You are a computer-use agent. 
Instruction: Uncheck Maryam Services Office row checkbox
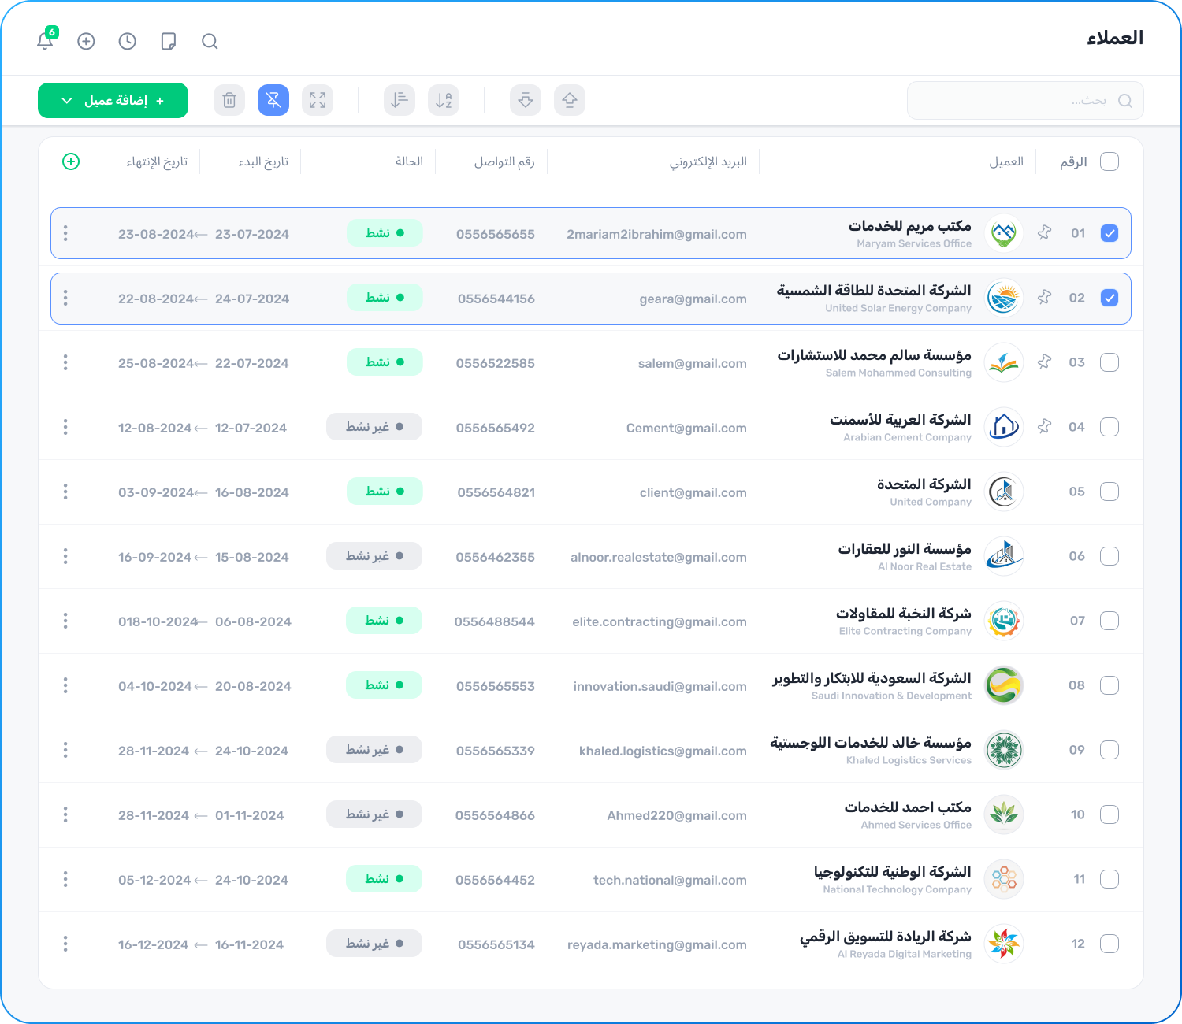click(x=1109, y=233)
